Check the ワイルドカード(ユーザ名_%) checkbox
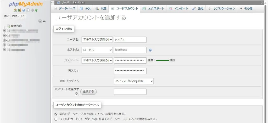 pos(56,119)
